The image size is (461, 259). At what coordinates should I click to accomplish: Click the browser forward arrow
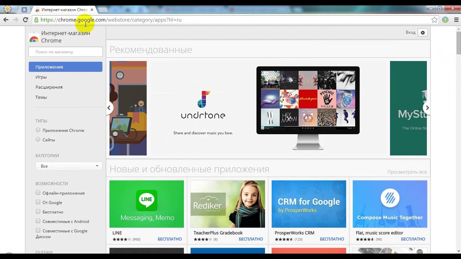15,20
